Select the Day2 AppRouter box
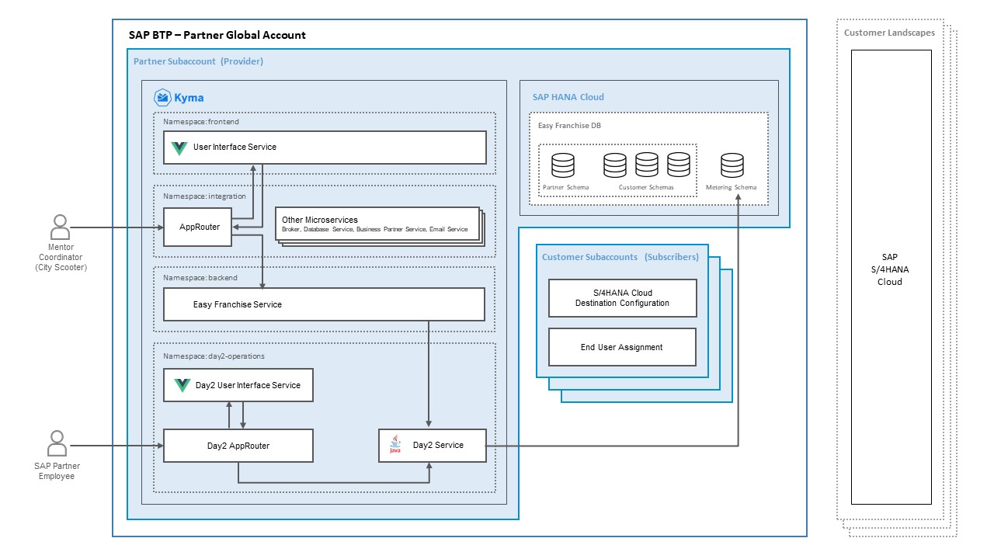Viewport: 994px width, 559px height. [x=238, y=446]
